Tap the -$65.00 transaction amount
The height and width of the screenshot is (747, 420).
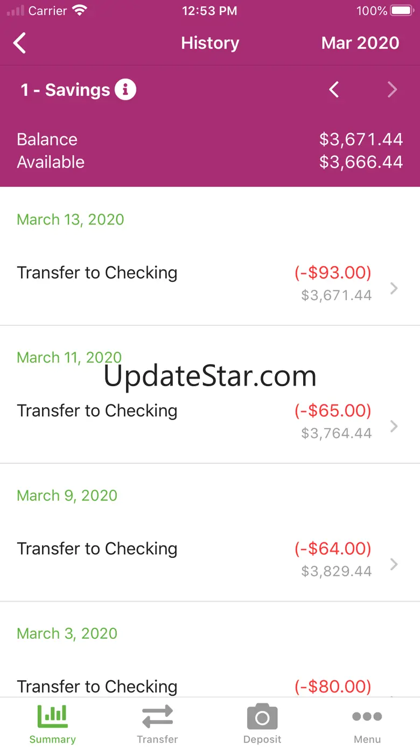point(333,410)
